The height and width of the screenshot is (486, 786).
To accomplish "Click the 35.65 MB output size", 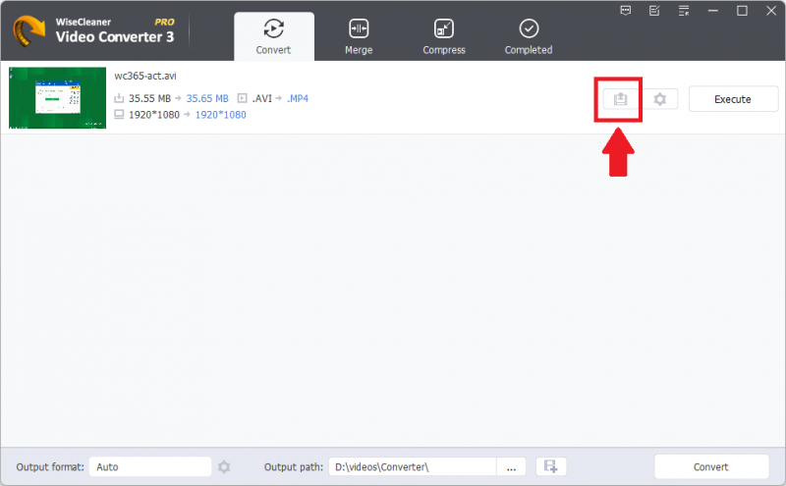I will point(207,99).
